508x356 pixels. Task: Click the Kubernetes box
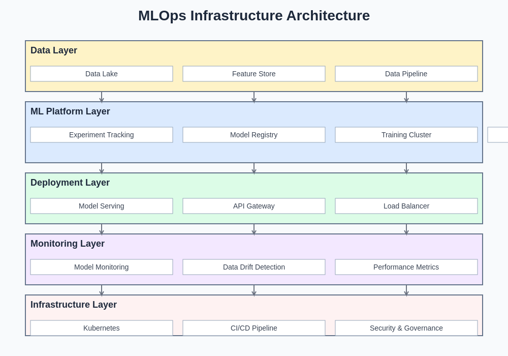pyautogui.click(x=102, y=328)
